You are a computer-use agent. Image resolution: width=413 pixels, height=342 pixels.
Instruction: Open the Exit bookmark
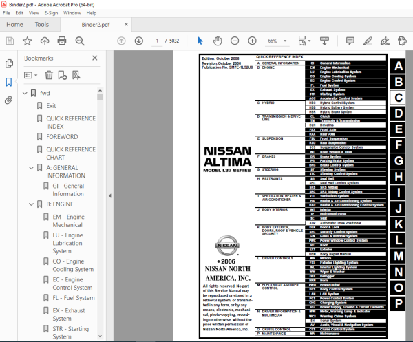coord(51,106)
